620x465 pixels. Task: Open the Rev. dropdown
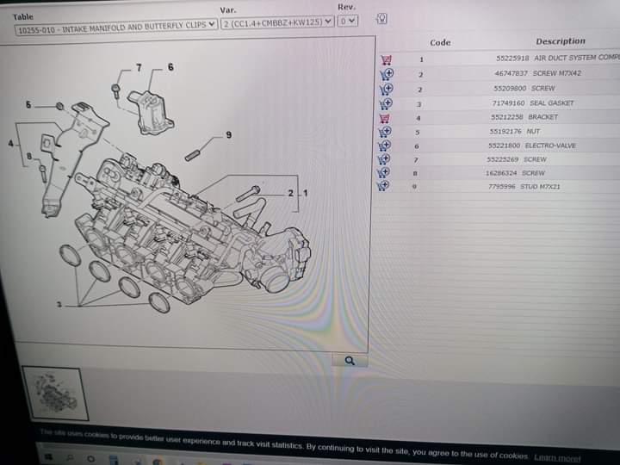point(347,21)
